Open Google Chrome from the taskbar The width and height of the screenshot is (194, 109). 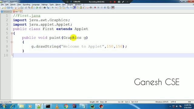click(66, 106)
